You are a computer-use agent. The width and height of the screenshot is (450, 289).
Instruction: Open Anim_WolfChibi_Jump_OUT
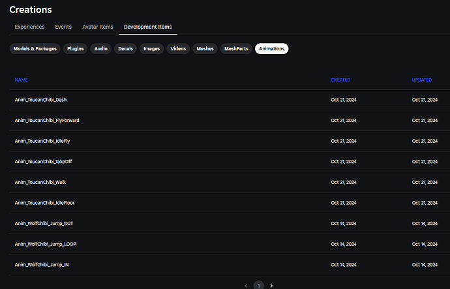click(x=44, y=224)
